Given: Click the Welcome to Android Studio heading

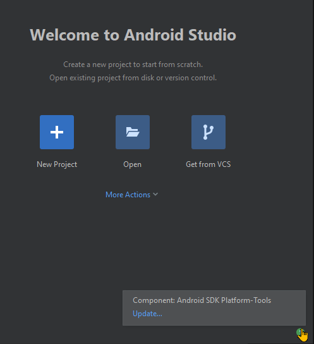Looking at the screenshot, I should click(133, 35).
